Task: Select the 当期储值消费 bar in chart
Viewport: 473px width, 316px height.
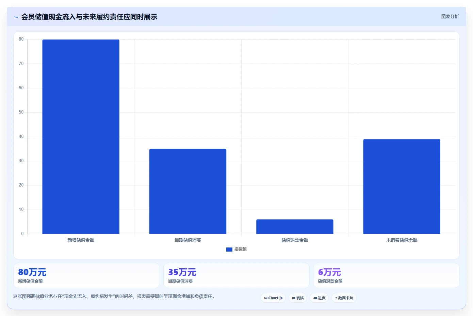Action: click(x=188, y=191)
